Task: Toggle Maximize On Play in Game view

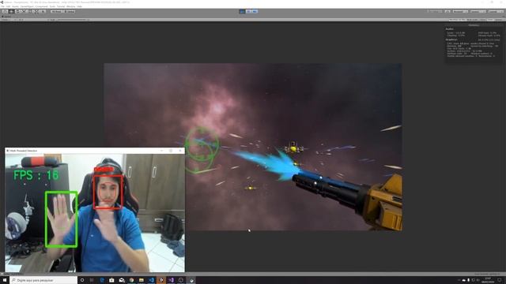Action: click(457, 20)
